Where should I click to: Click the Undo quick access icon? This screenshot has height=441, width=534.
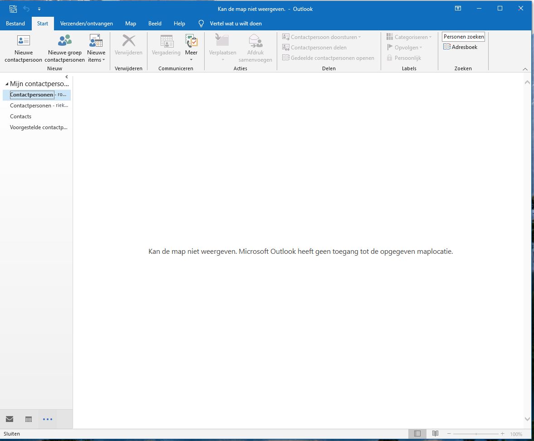[x=26, y=9]
